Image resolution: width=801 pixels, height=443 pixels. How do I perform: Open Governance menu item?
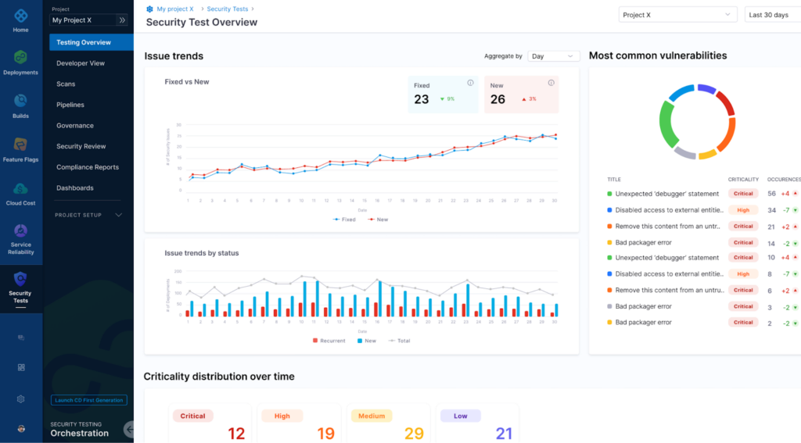pyautogui.click(x=75, y=126)
